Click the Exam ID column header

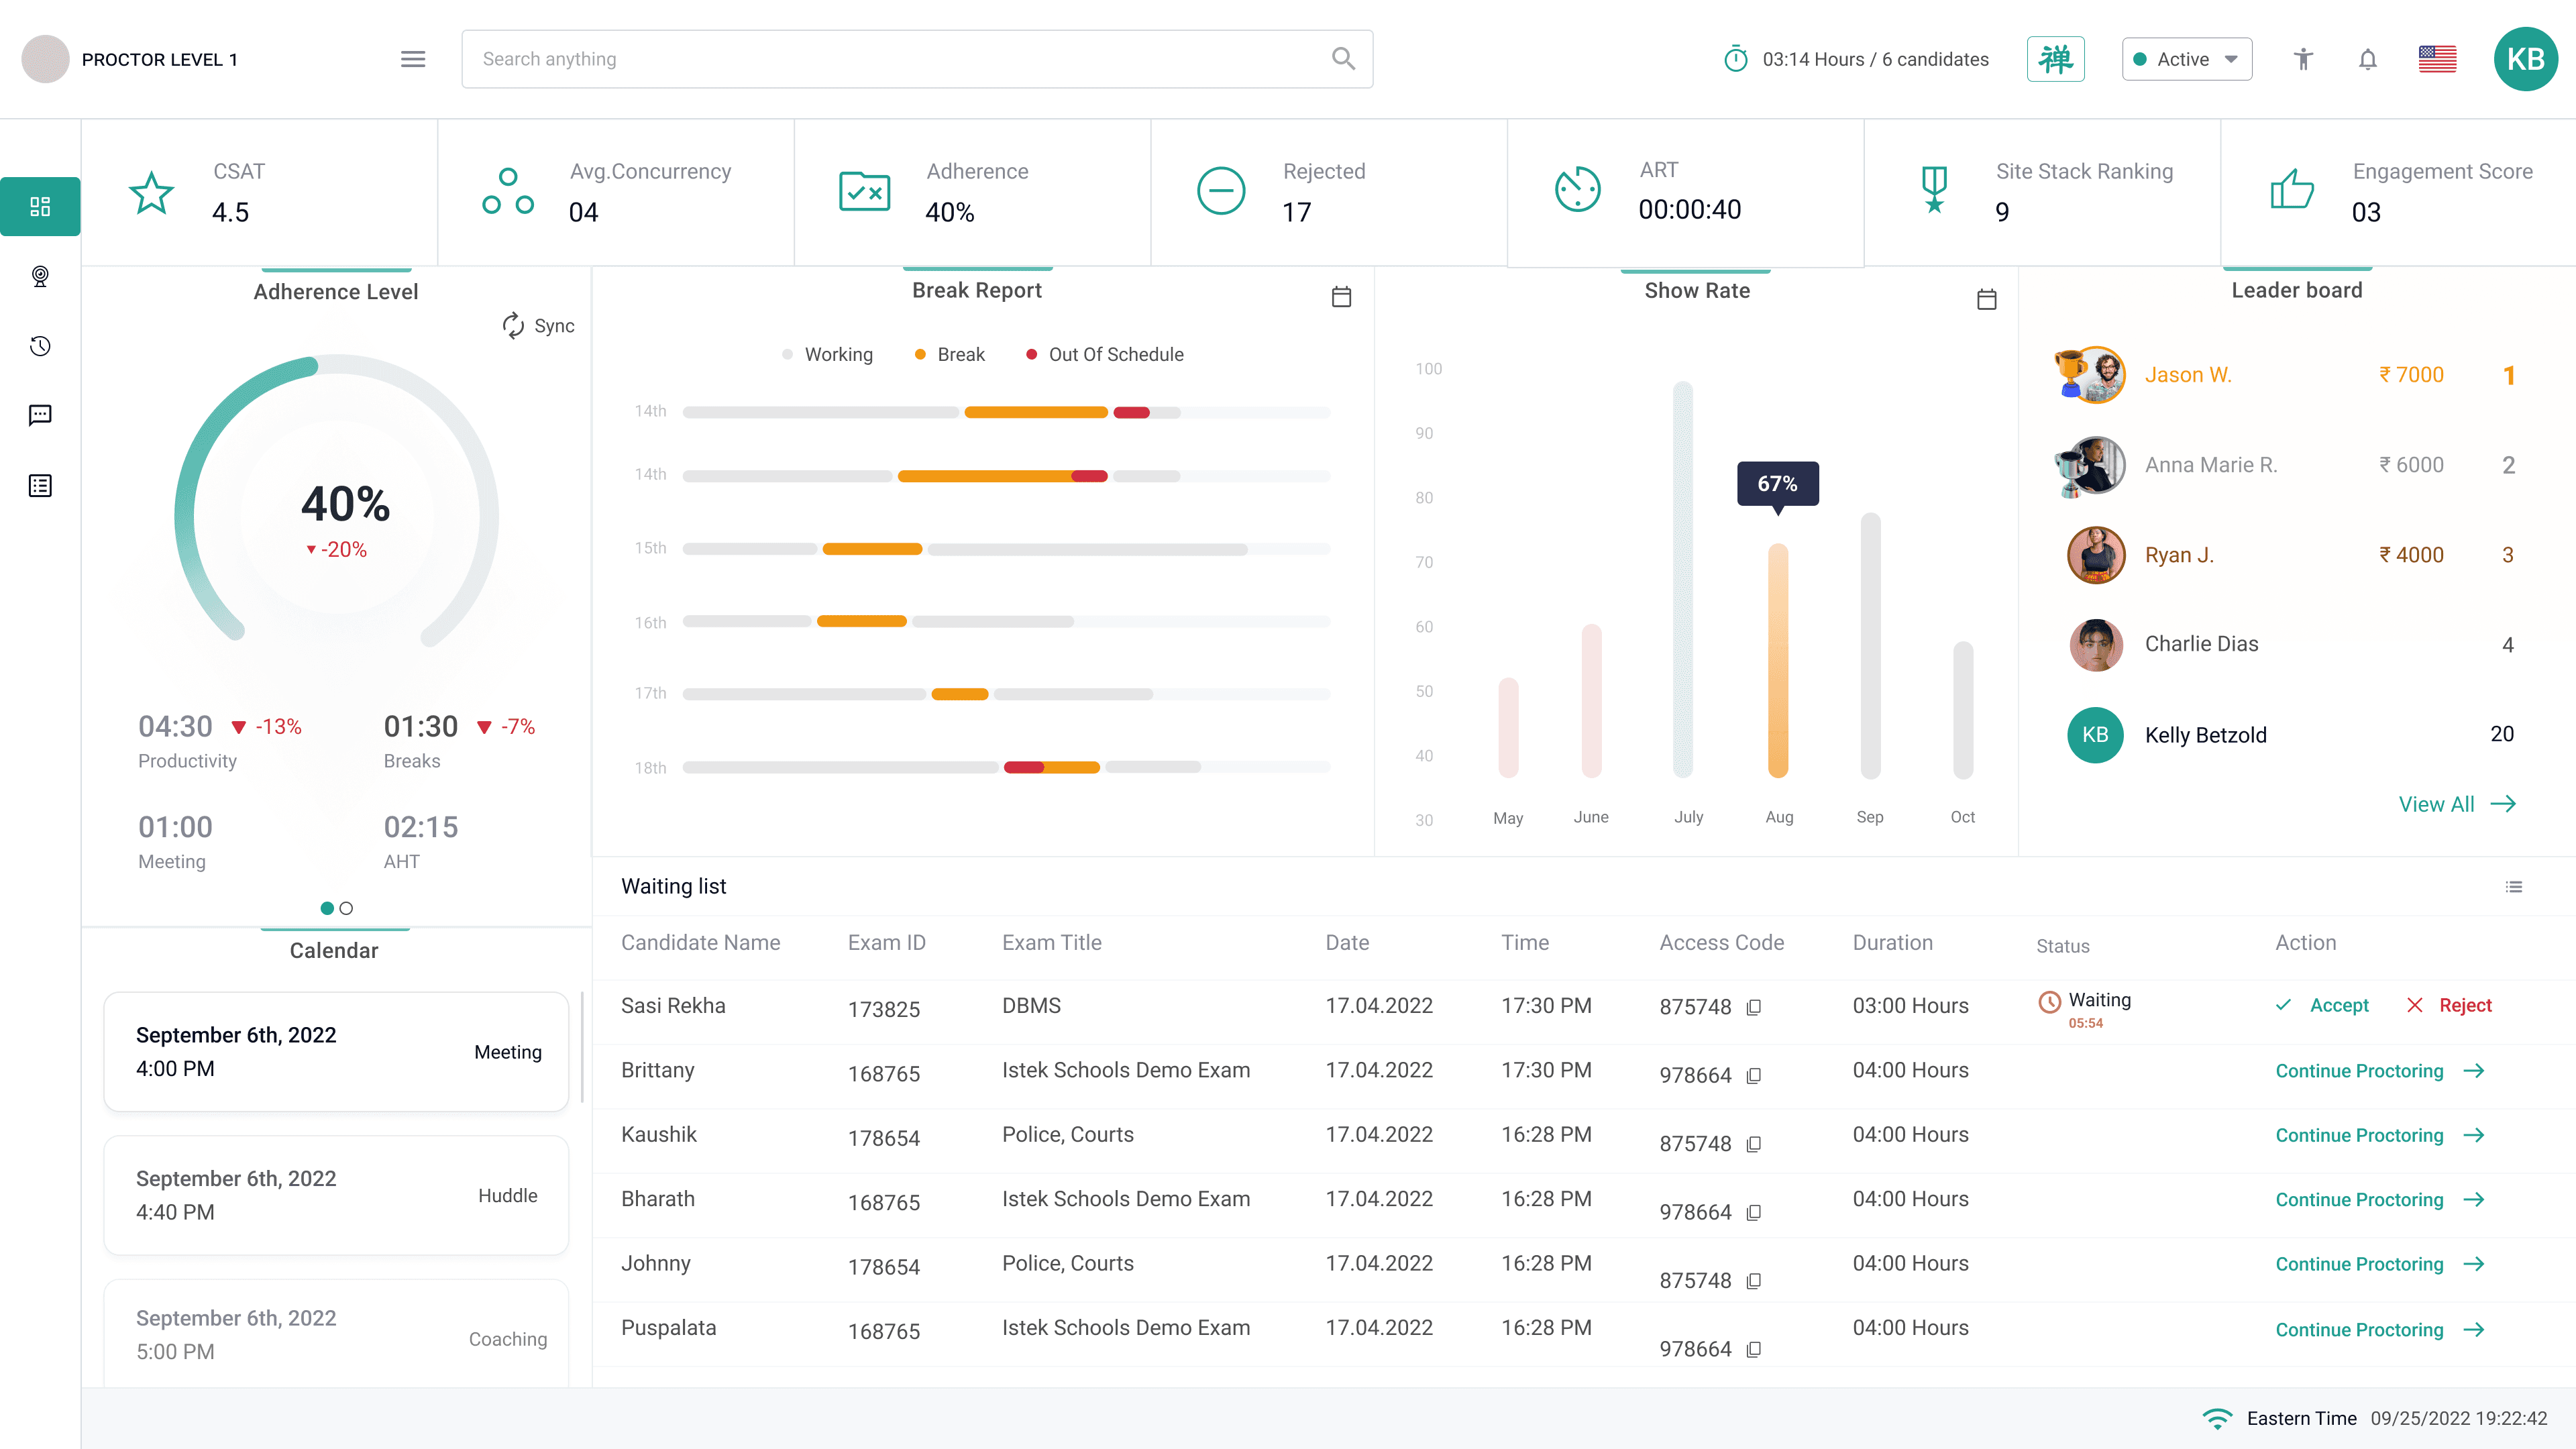click(x=886, y=942)
